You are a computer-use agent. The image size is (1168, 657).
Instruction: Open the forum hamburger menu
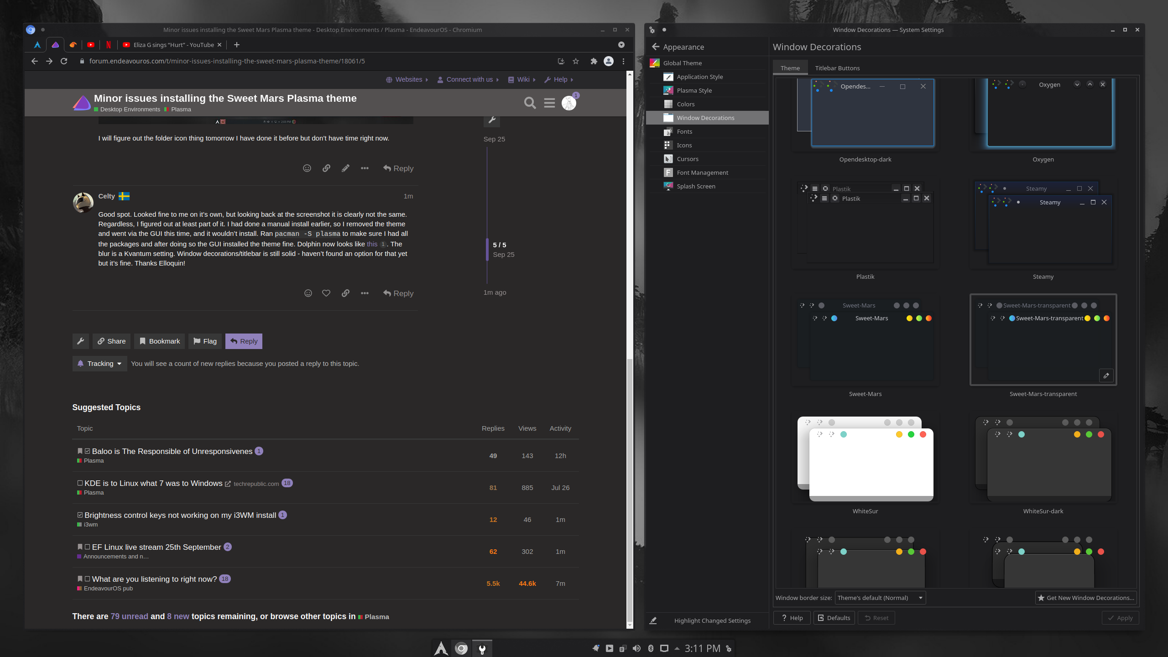pyautogui.click(x=549, y=103)
